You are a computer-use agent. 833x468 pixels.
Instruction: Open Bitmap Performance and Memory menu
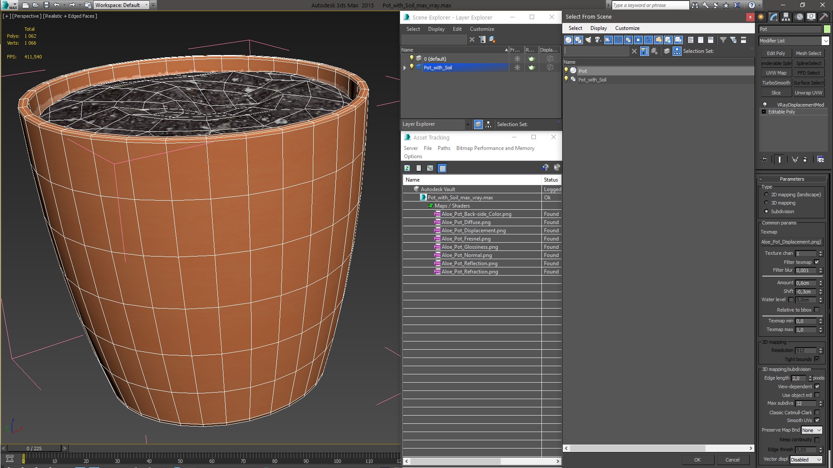pyautogui.click(x=495, y=148)
